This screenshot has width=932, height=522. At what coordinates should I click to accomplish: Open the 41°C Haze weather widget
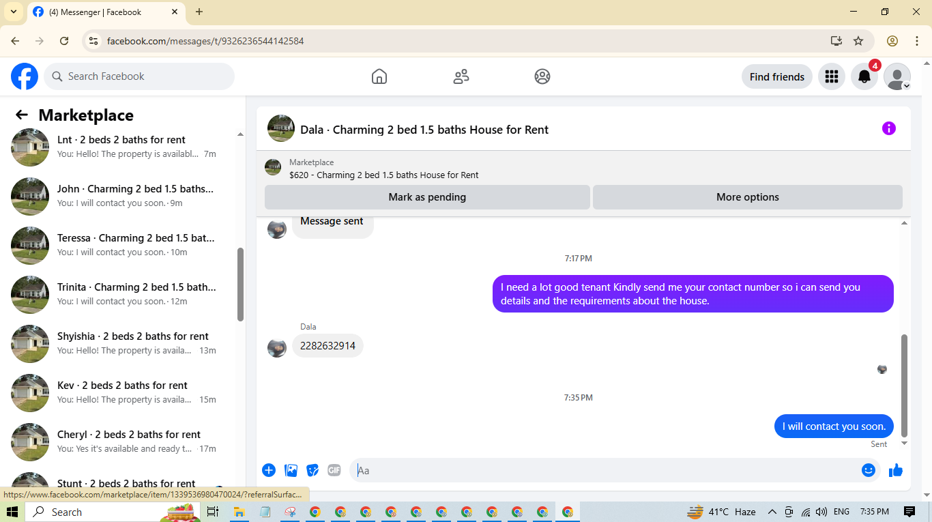722,512
